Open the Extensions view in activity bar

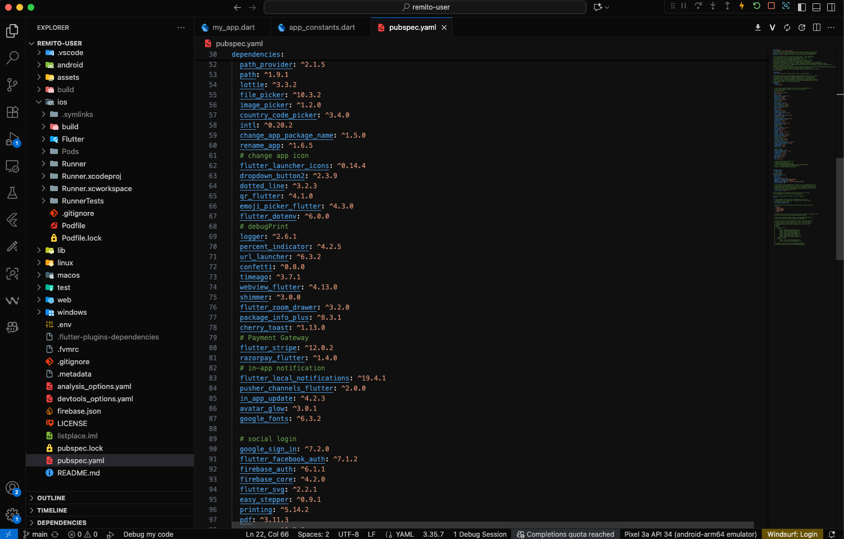[x=12, y=112]
